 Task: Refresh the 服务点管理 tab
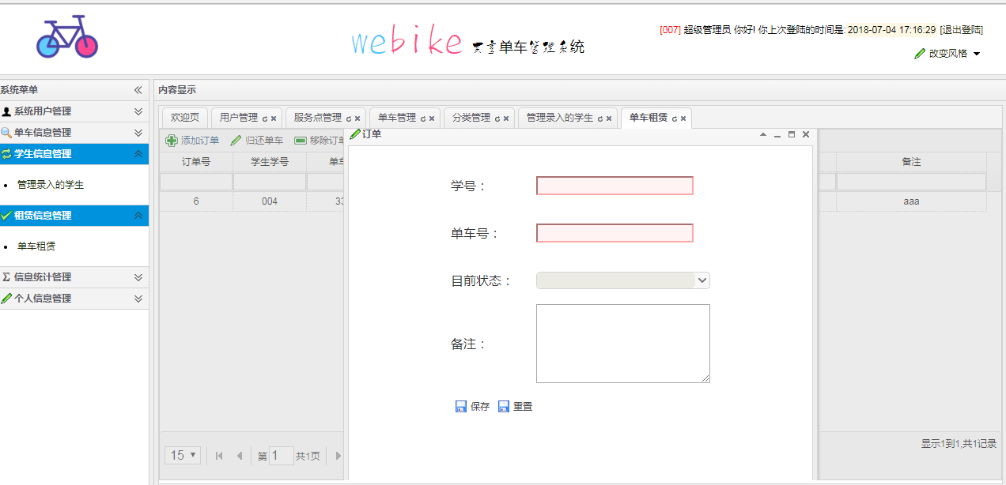[349, 118]
